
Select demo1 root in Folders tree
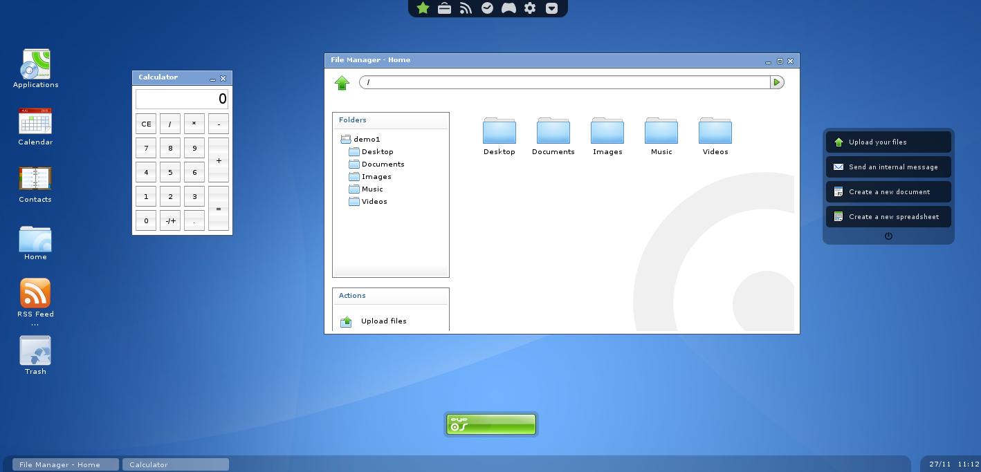pyautogui.click(x=360, y=139)
